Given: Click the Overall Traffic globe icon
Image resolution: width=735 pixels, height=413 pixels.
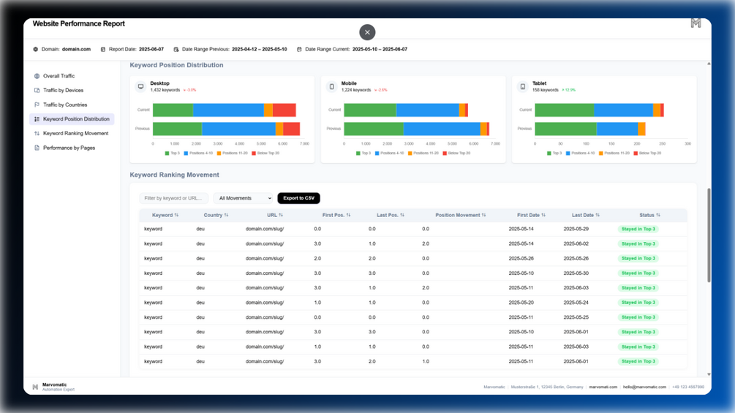Looking at the screenshot, I should tap(37, 76).
